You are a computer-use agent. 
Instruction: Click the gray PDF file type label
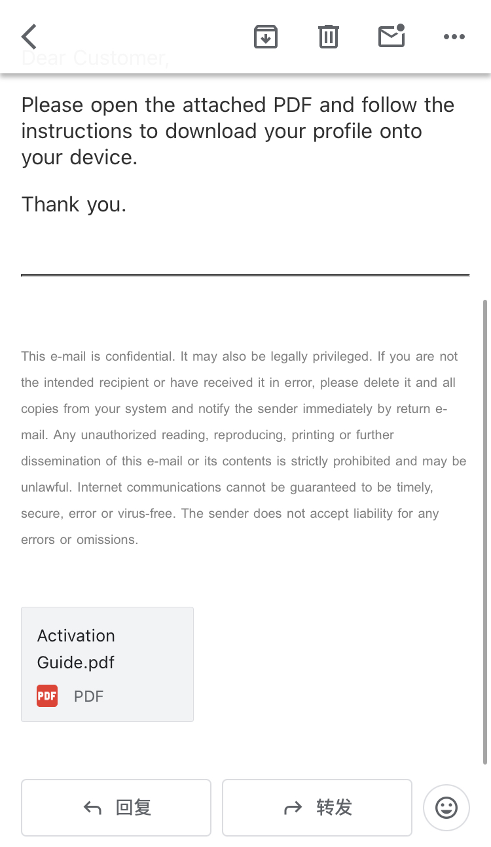(88, 696)
